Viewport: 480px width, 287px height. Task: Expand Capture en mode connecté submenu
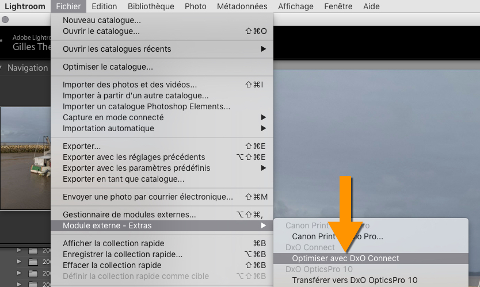(162, 117)
